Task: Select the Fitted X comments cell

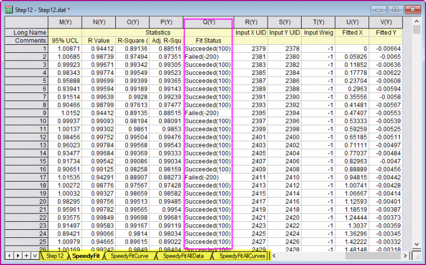Action: [357, 41]
